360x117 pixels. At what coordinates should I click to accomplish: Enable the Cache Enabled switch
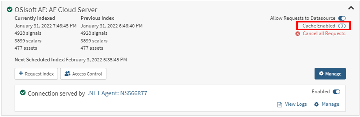(x=342, y=26)
